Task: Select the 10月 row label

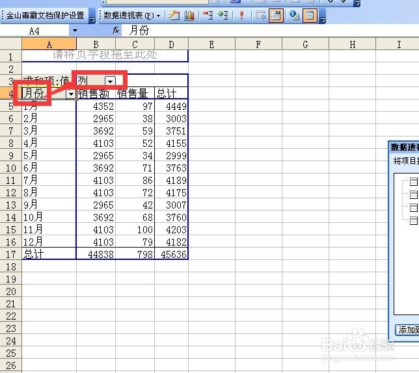Action: 49,217
